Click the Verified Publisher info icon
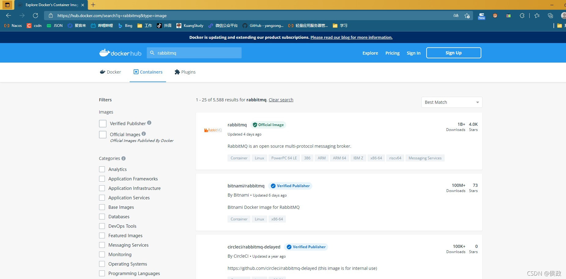 (x=149, y=123)
